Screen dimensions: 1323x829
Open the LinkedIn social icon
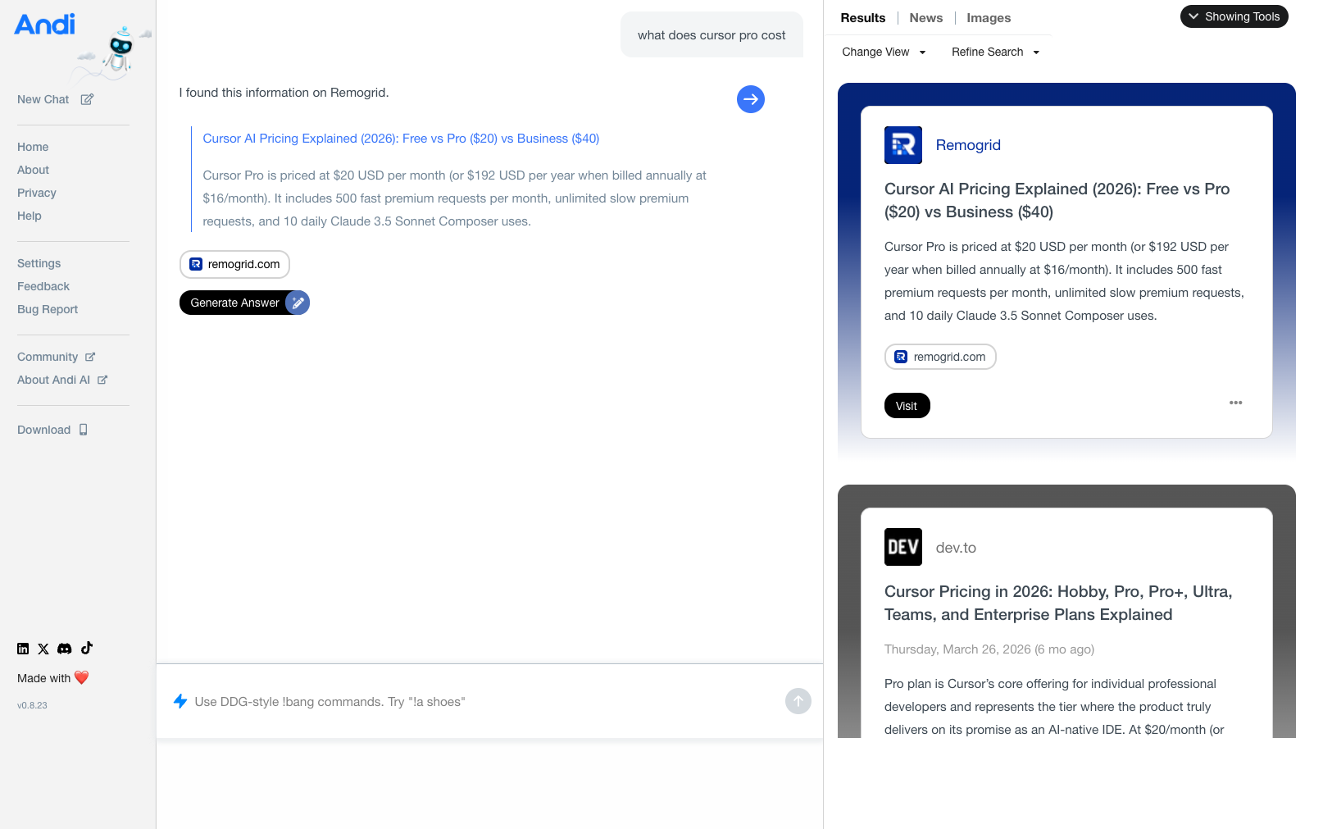pos(23,649)
